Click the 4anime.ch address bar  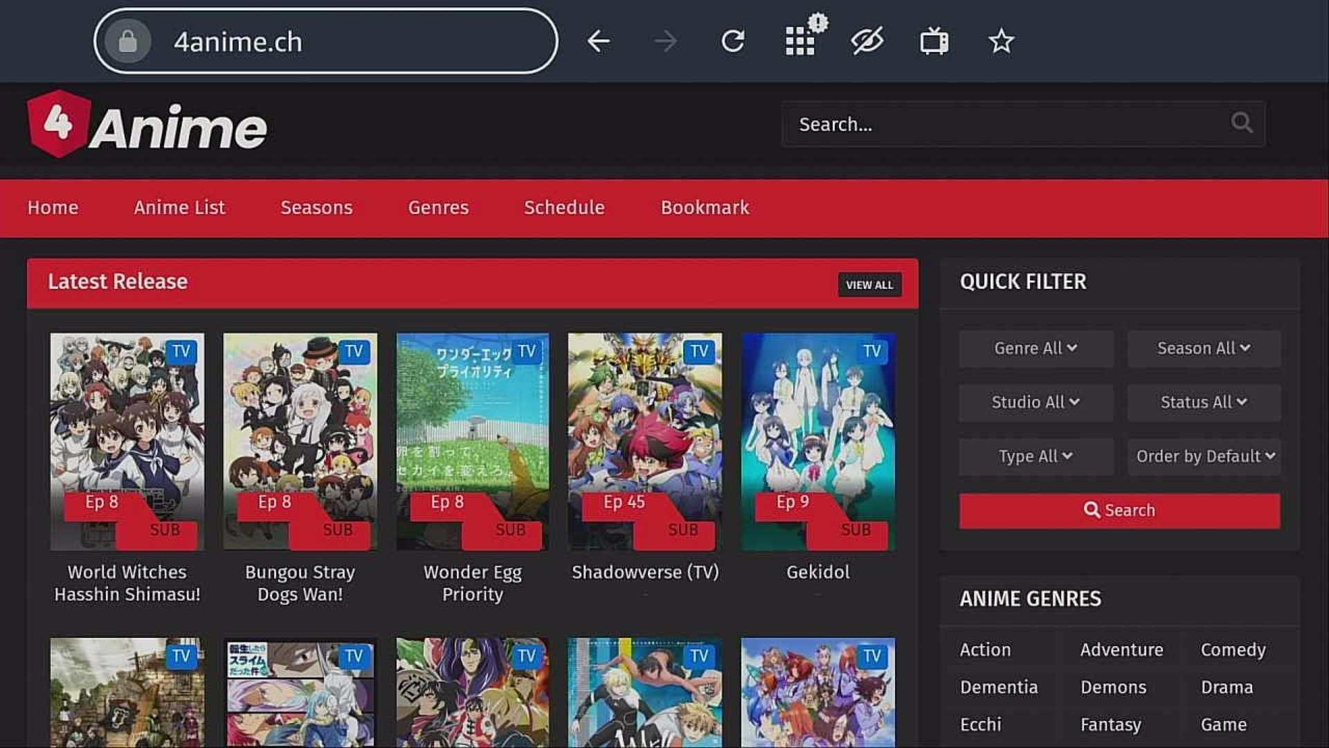point(326,42)
